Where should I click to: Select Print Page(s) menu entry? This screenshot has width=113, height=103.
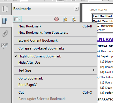pyautogui.click(x=55, y=85)
